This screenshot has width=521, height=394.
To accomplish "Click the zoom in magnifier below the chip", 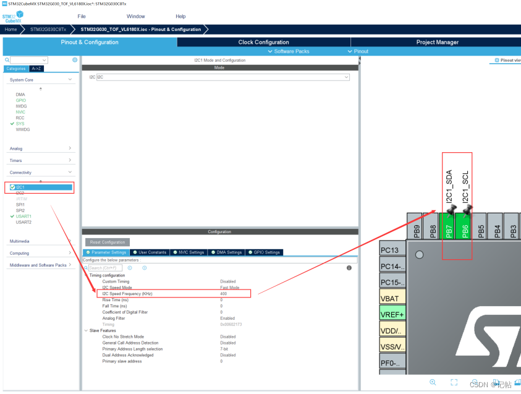I will coord(433,383).
